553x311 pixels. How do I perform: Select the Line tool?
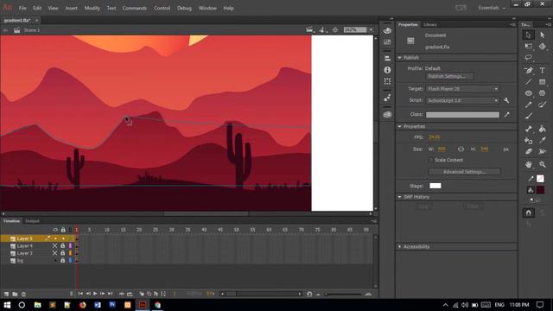(x=528, y=82)
